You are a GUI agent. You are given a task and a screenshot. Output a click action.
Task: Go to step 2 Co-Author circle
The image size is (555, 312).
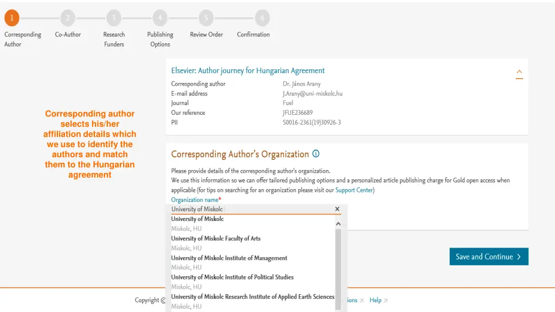coord(68,18)
